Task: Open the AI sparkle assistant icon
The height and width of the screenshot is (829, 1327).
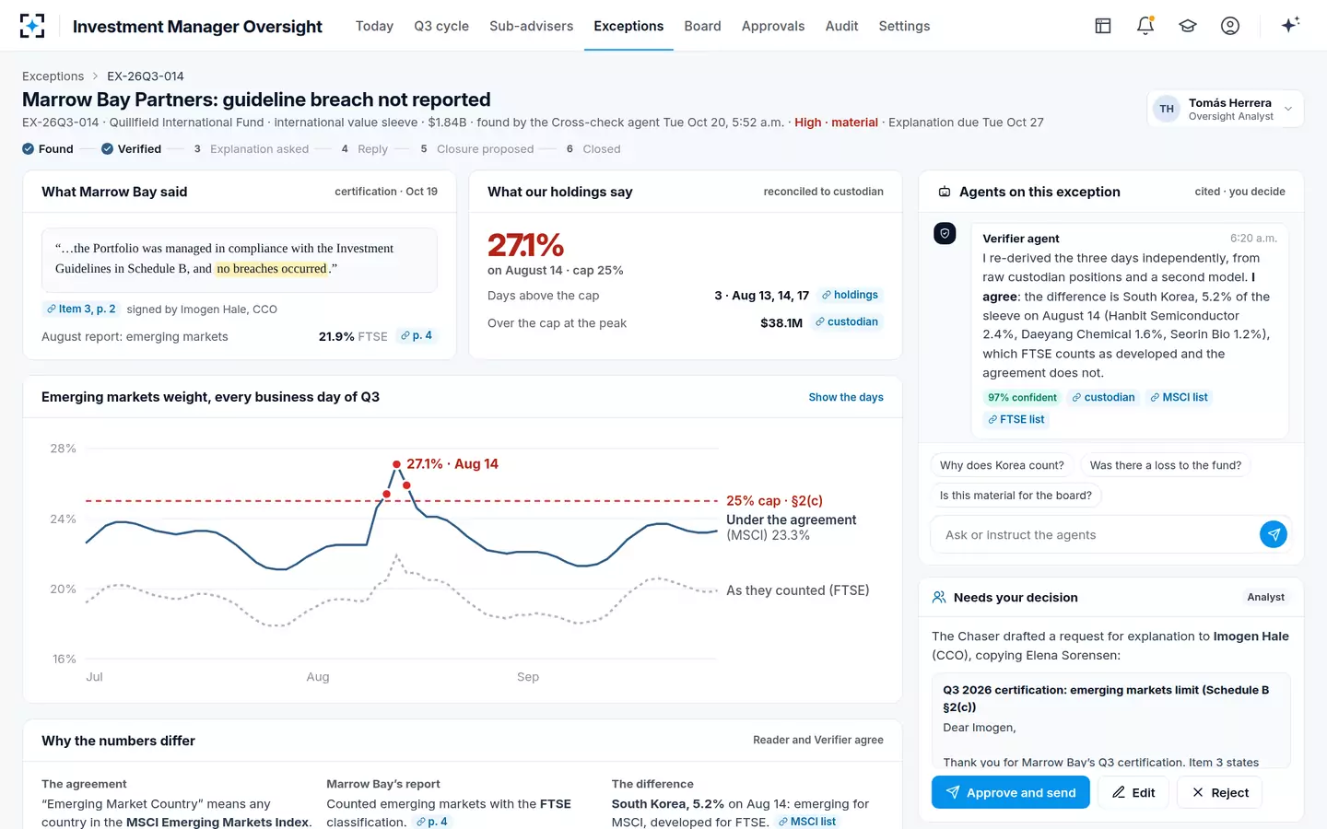Action: tap(1290, 25)
